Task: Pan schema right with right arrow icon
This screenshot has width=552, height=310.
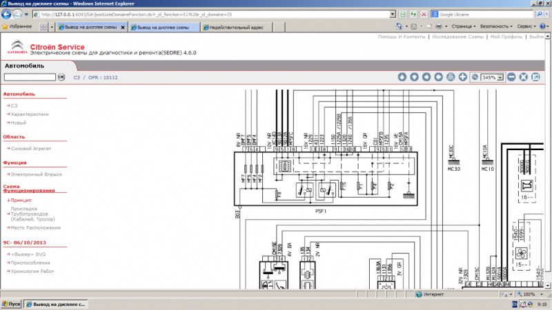Action: pos(439,77)
